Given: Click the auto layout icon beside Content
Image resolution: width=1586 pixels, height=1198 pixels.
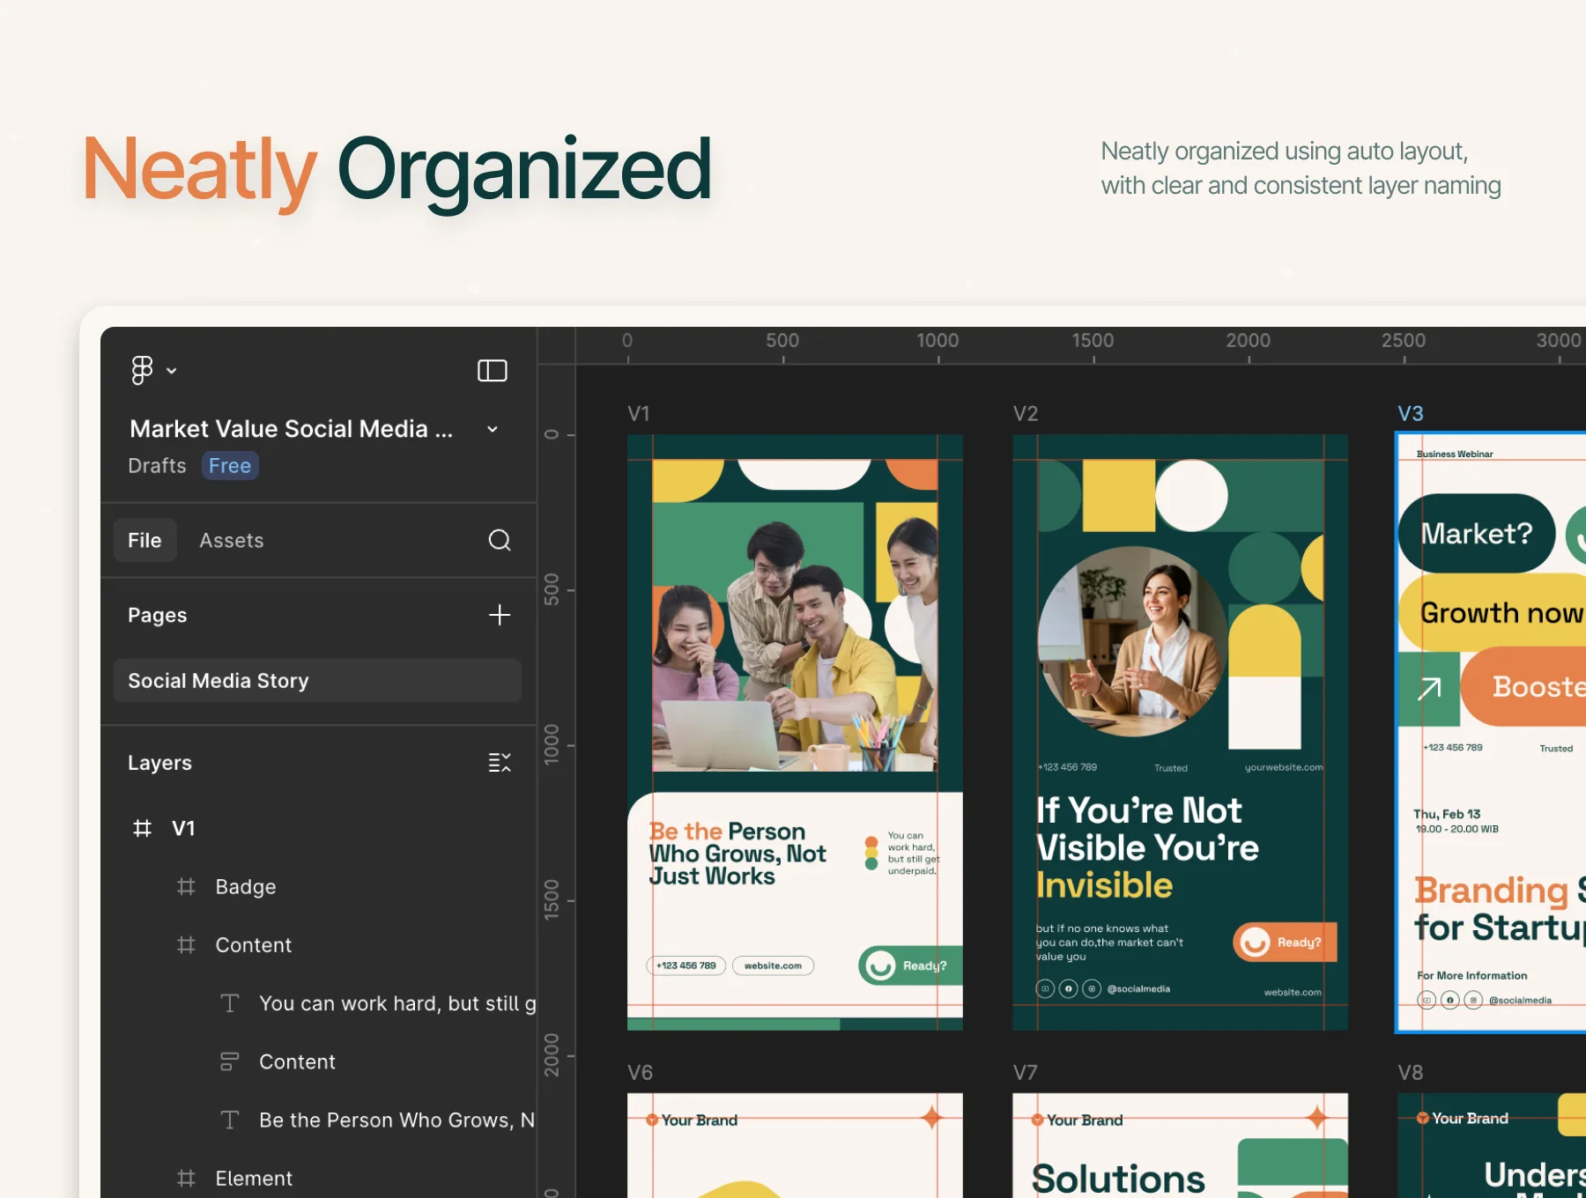Looking at the screenshot, I should tap(229, 1061).
